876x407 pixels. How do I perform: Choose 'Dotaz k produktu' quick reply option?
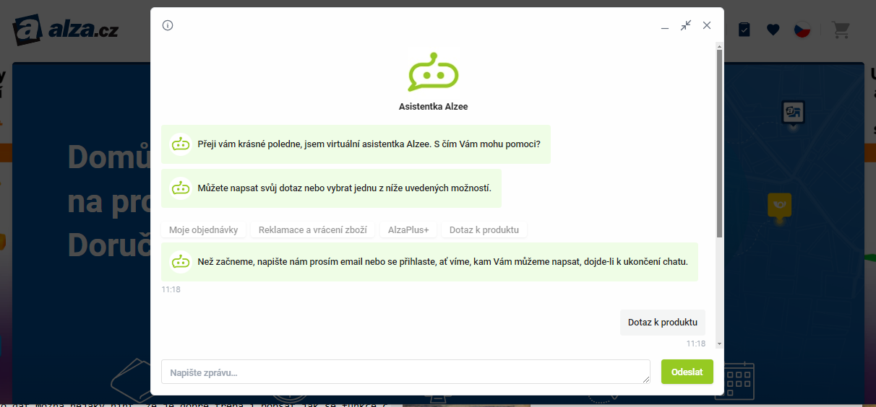484,230
